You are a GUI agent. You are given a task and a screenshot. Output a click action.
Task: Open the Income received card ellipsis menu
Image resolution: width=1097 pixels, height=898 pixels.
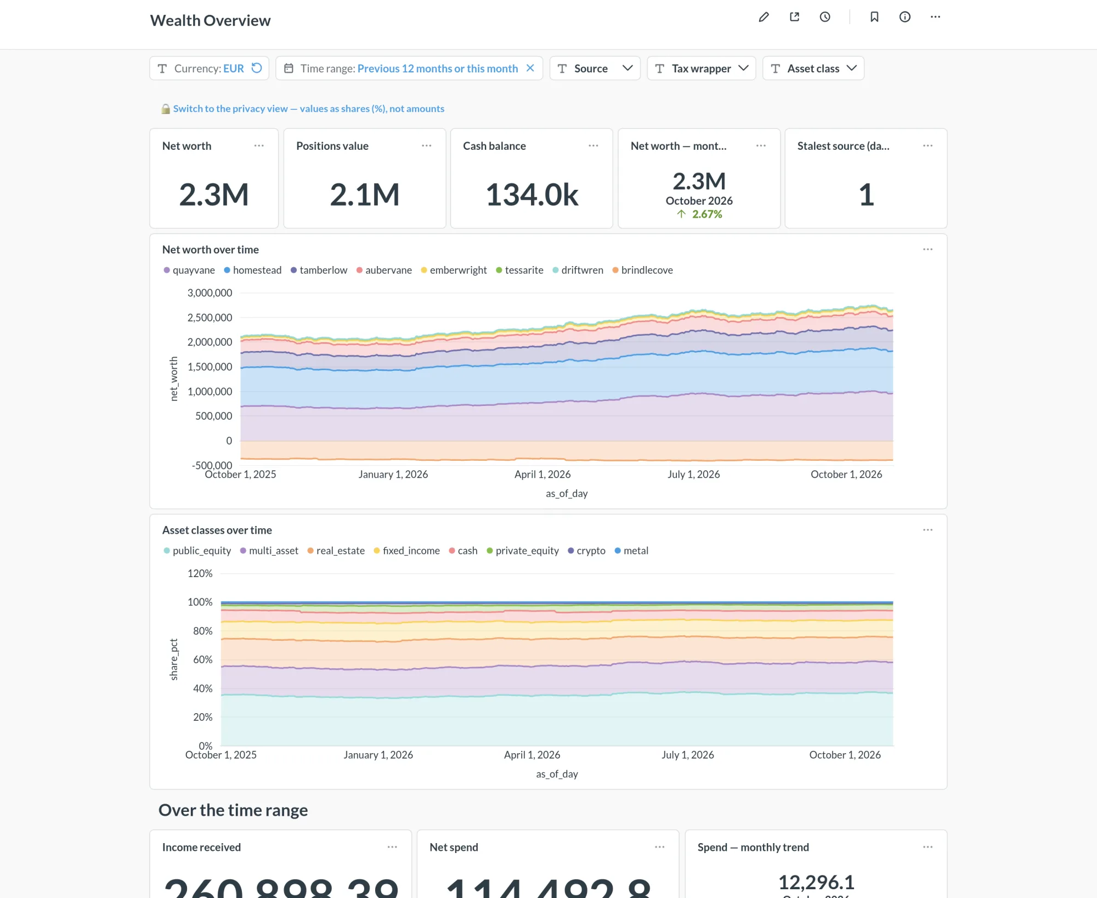pos(393,847)
